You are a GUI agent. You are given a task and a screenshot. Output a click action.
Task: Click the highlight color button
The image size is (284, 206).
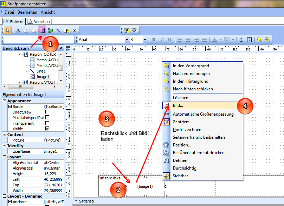tap(226, 40)
